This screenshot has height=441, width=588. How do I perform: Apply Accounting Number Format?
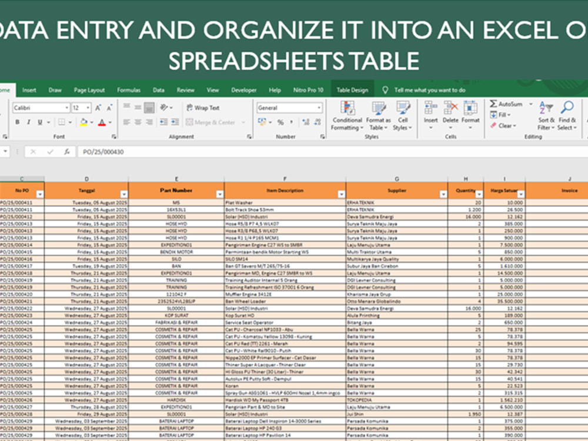(x=262, y=122)
